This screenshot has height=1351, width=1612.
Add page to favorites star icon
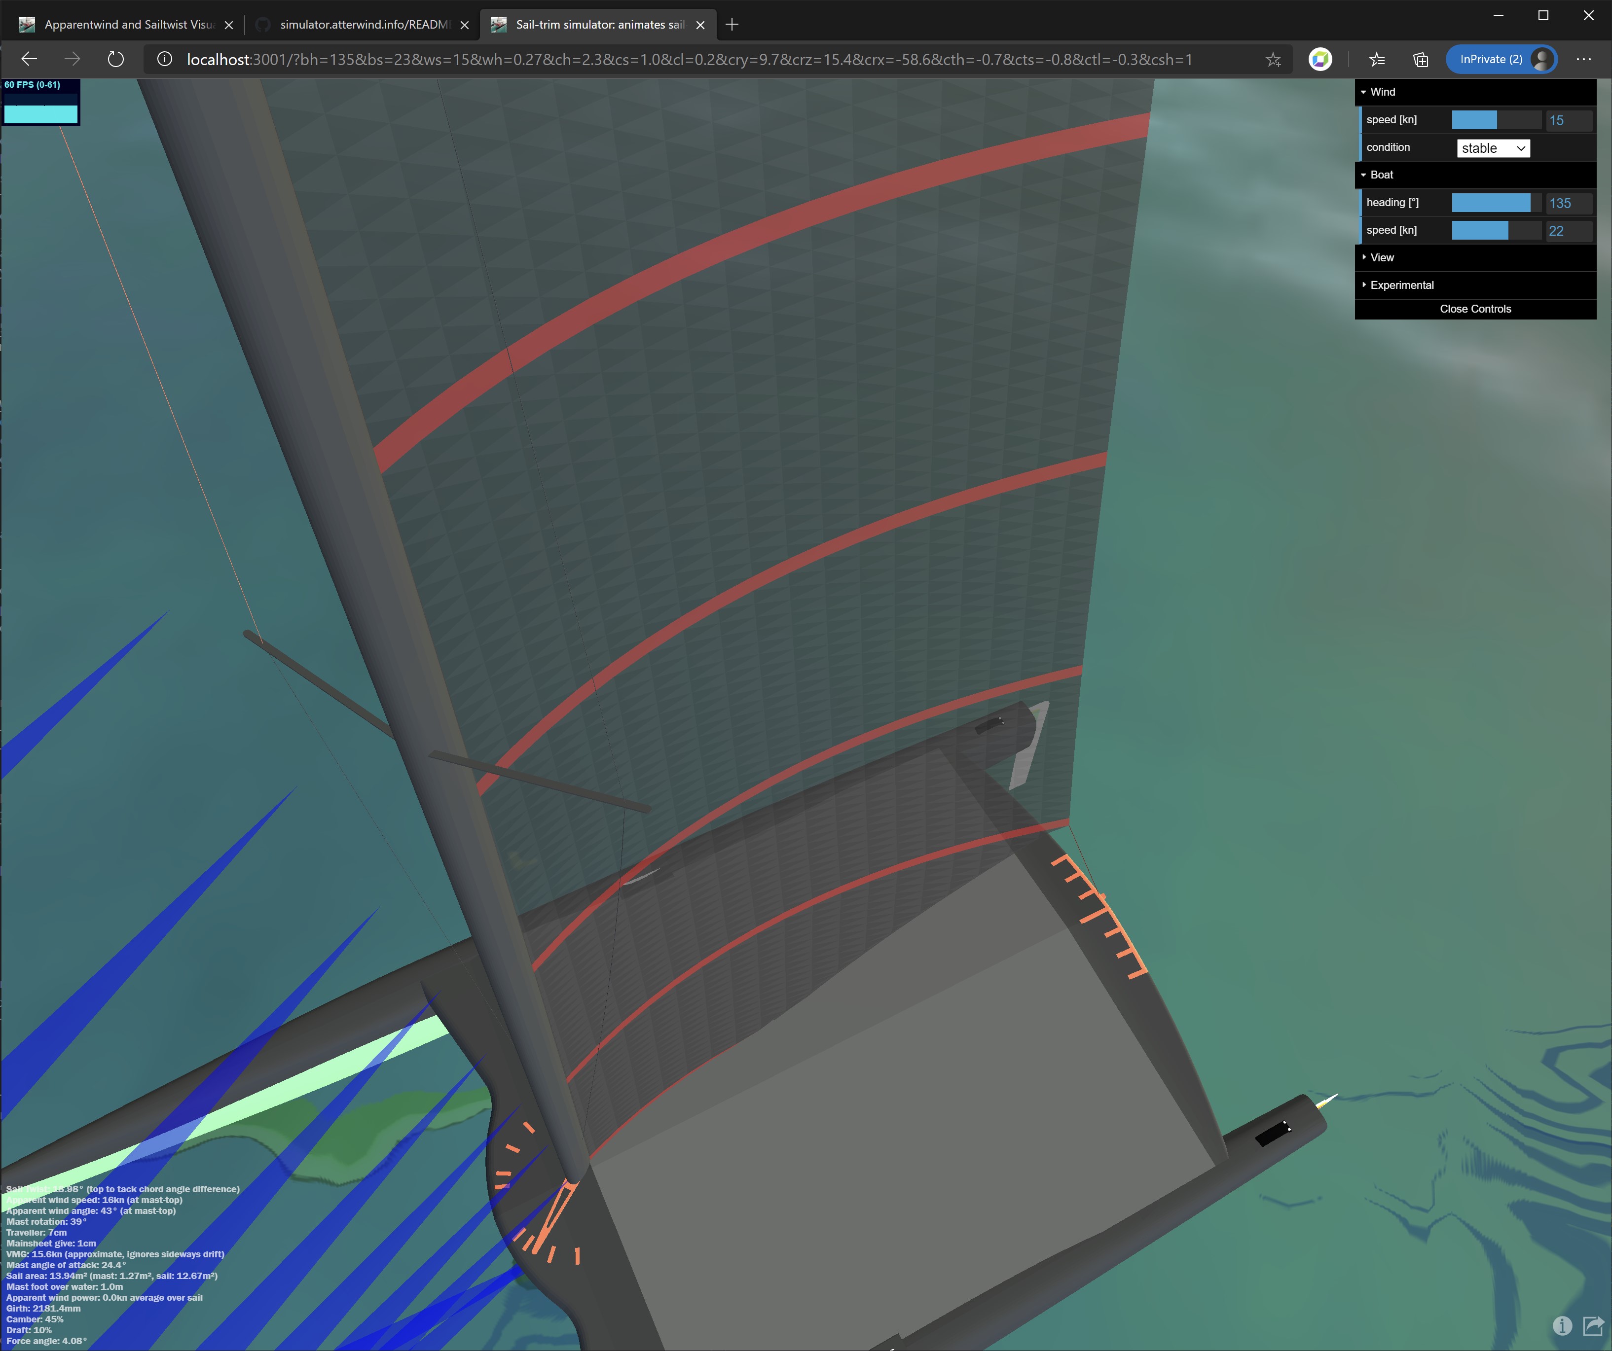click(x=1273, y=60)
